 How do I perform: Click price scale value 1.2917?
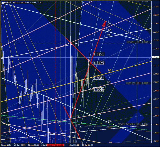(x=155, y=133)
